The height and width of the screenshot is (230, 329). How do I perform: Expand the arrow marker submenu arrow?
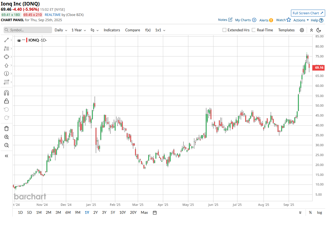coord(11,65)
